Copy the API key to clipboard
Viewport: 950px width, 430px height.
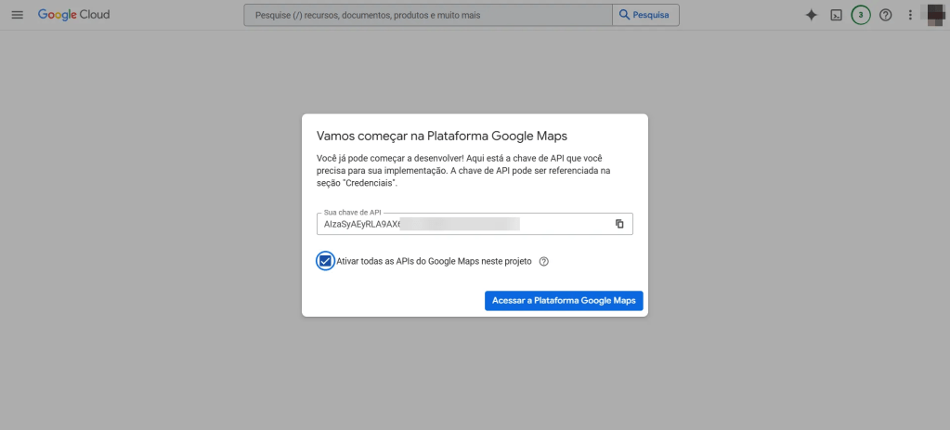click(619, 224)
